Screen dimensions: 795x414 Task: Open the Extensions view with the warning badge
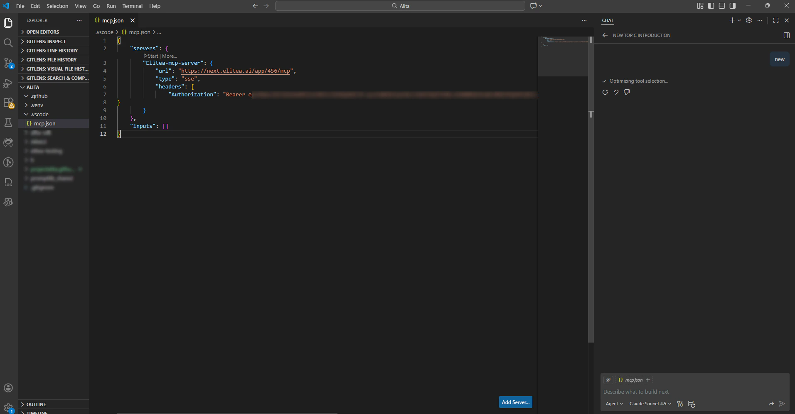(x=8, y=103)
